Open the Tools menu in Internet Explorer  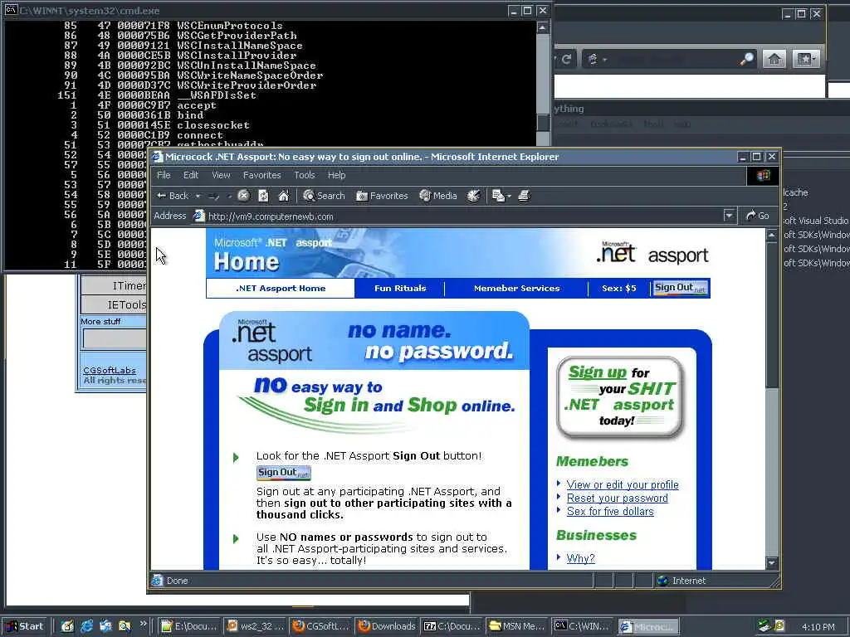coord(304,175)
